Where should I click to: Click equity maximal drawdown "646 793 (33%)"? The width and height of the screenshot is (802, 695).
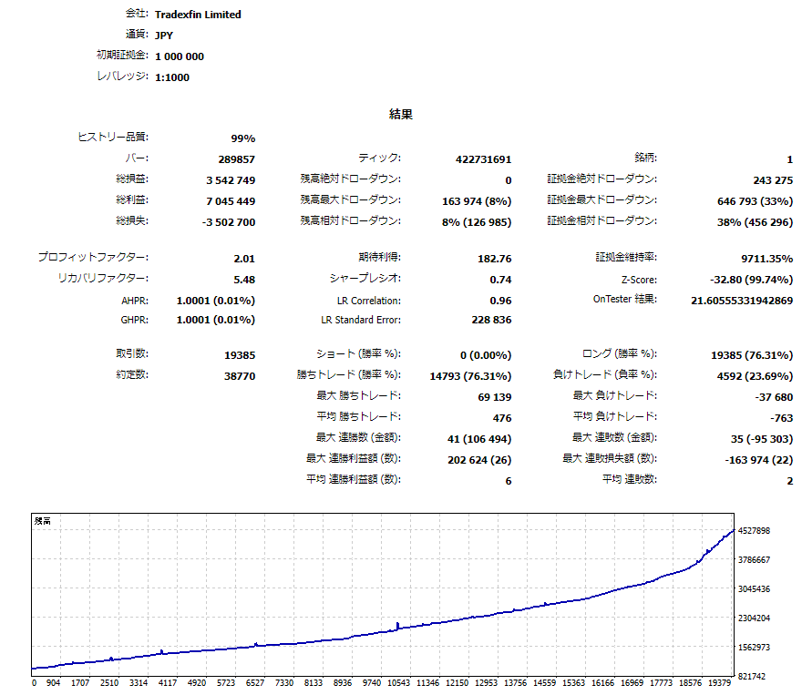[755, 201]
